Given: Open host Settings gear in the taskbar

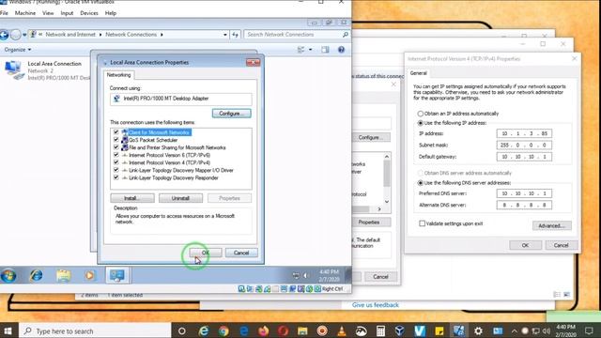Looking at the screenshot, I should click(478, 330).
